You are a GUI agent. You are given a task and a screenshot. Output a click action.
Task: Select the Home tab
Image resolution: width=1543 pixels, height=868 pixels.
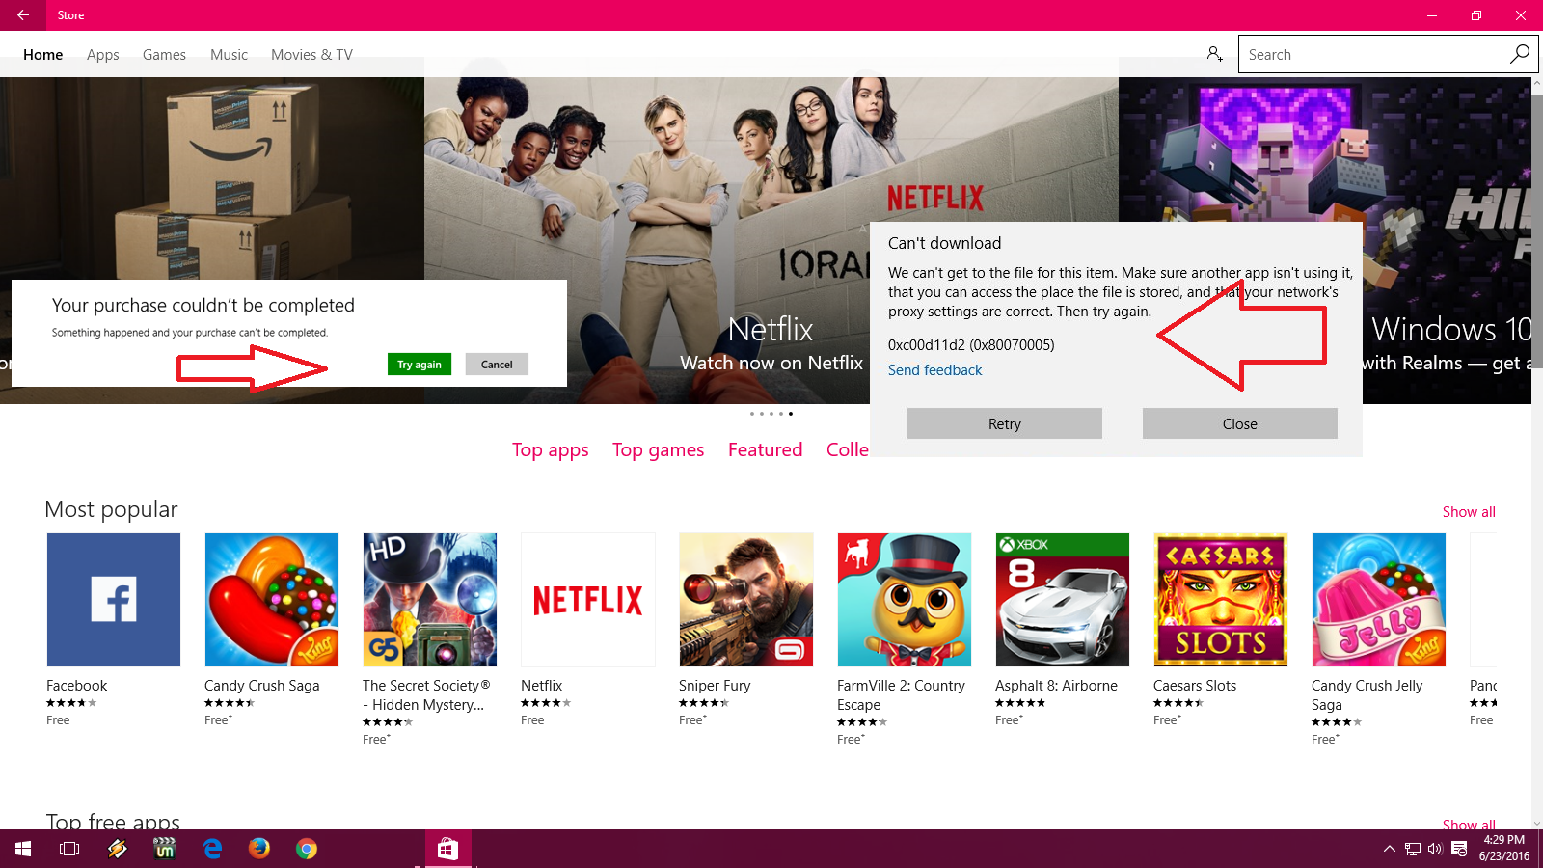[x=43, y=55]
